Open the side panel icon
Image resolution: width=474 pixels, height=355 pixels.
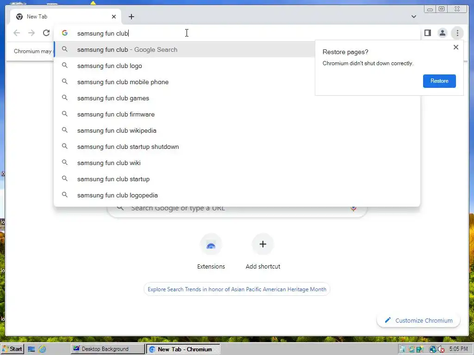point(427,33)
